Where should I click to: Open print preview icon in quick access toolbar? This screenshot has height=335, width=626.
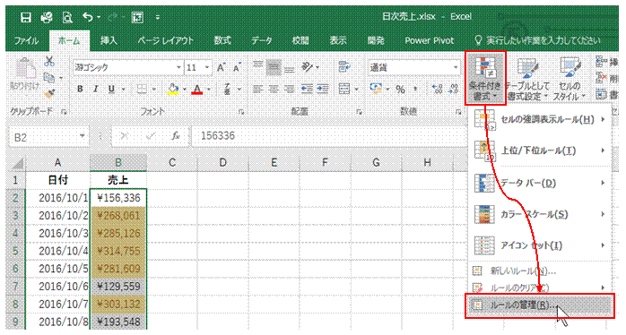coord(67,17)
